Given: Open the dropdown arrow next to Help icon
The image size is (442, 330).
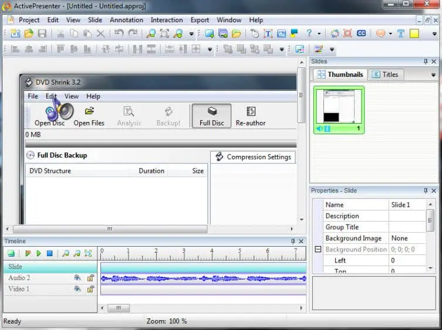Looking at the screenshot, I should [x=319, y=34].
